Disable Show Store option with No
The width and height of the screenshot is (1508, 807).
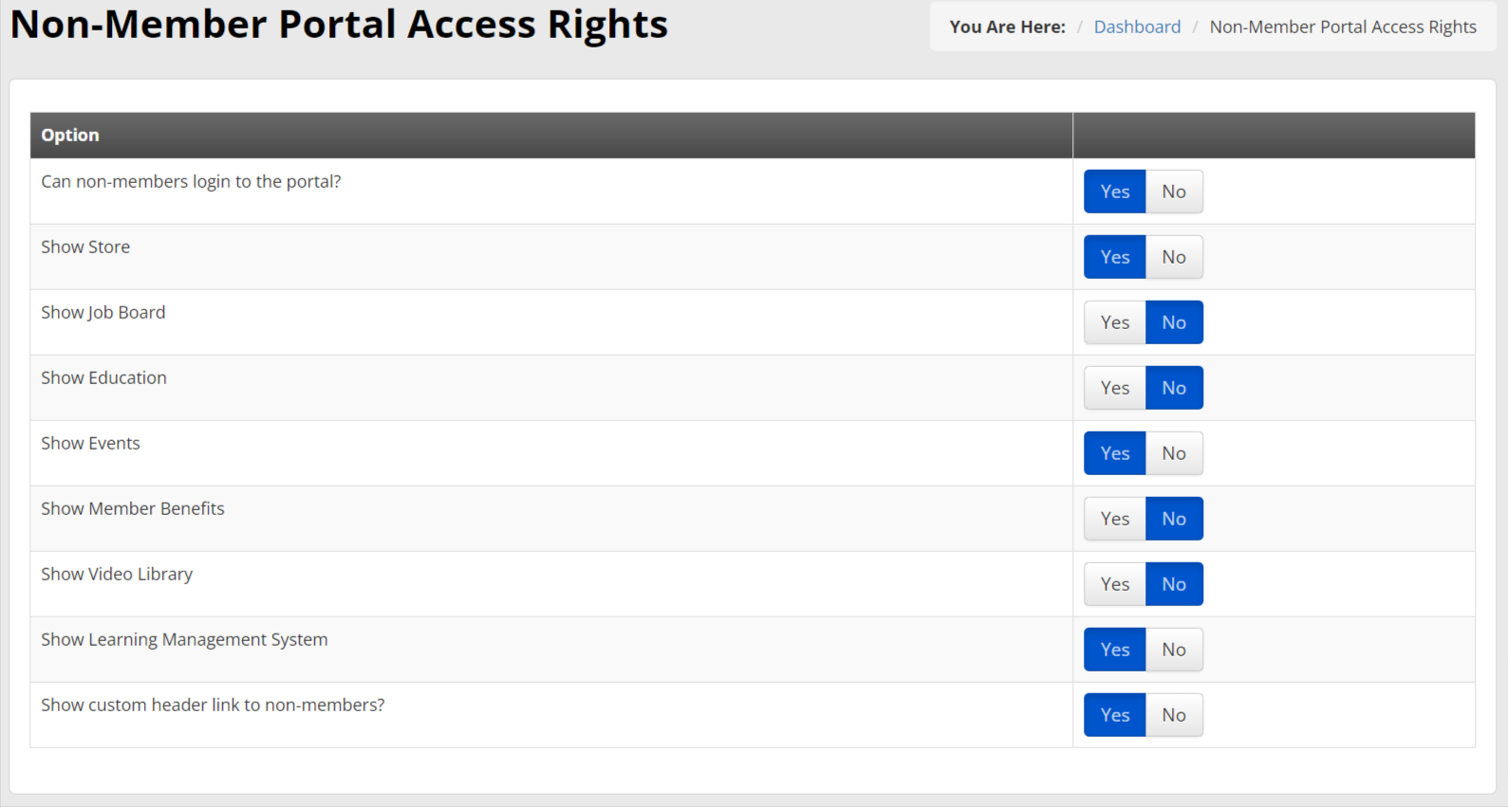pos(1174,257)
